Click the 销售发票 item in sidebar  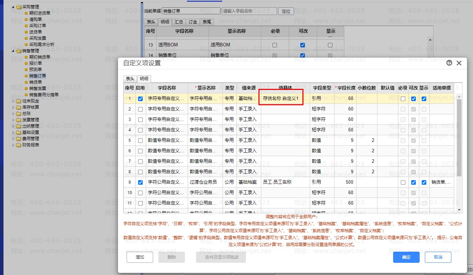37,88
